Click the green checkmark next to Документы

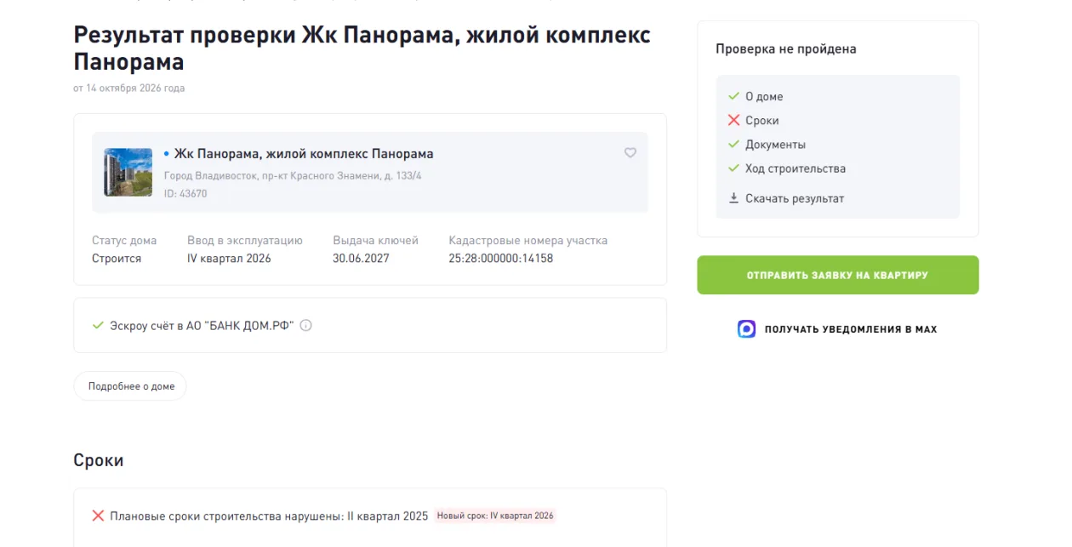733,144
